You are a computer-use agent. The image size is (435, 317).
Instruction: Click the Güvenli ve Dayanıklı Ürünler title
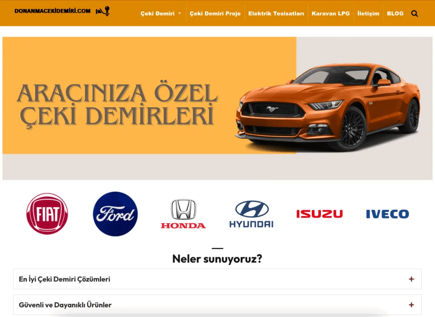click(x=65, y=305)
